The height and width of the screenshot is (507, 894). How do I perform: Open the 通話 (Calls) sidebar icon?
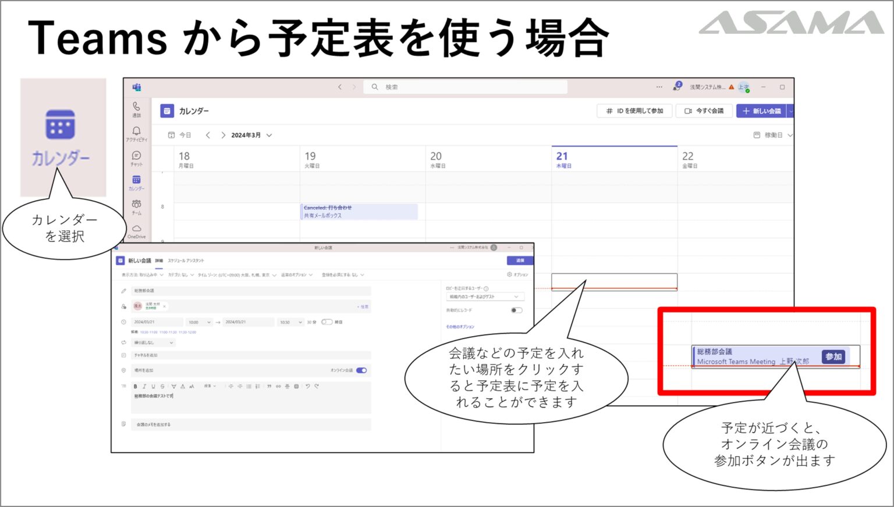[x=136, y=109]
